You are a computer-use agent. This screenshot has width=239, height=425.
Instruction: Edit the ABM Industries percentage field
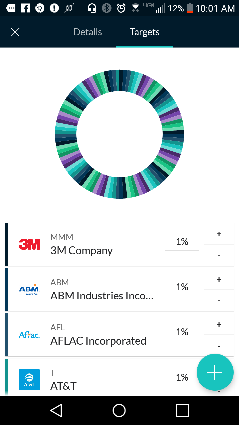(x=182, y=287)
